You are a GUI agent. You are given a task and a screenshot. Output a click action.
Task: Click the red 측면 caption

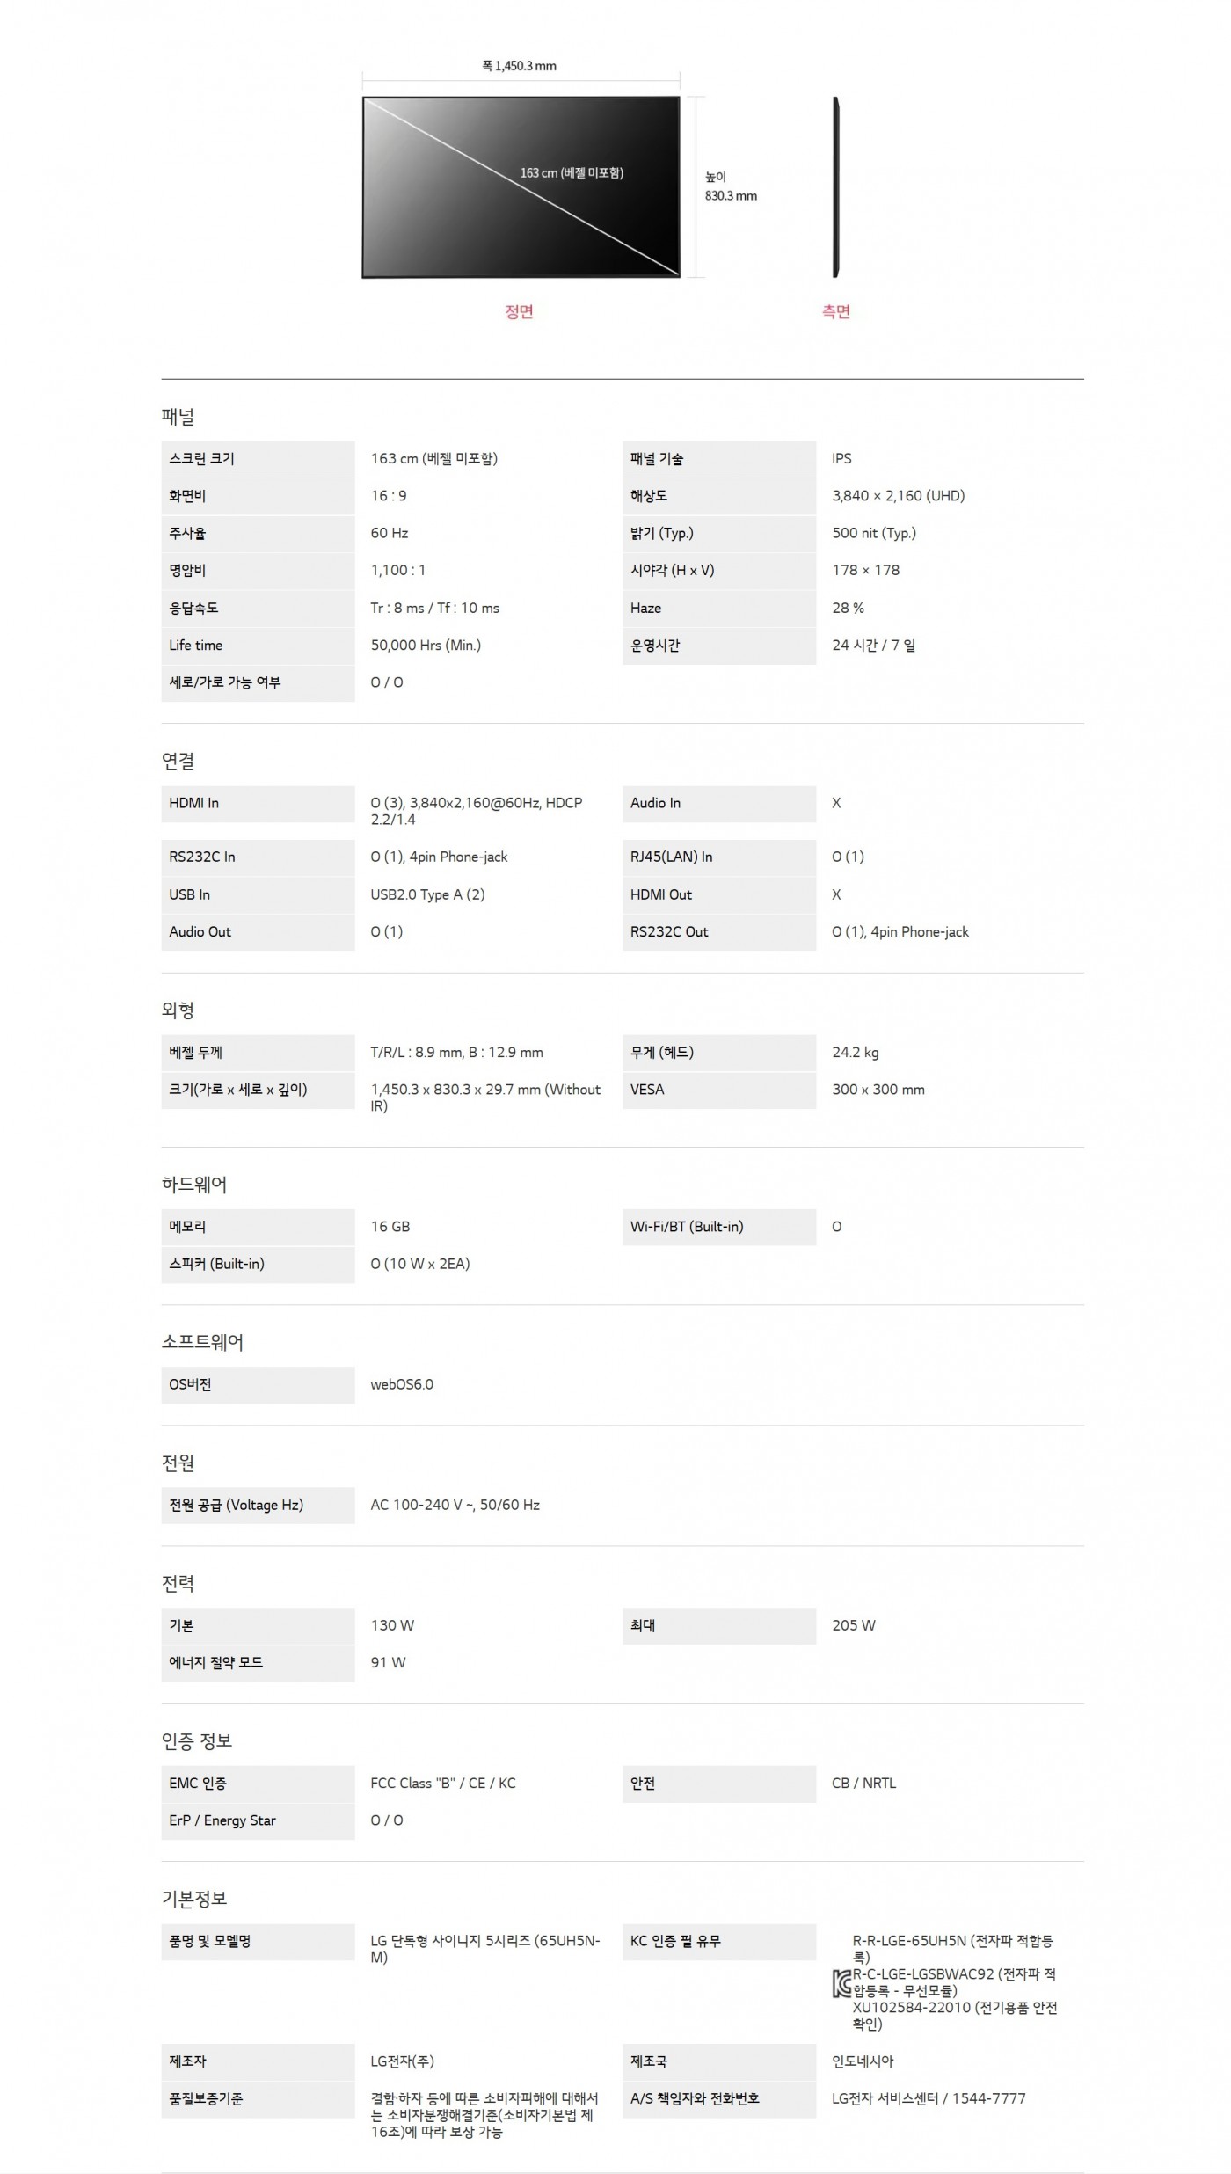835,312
